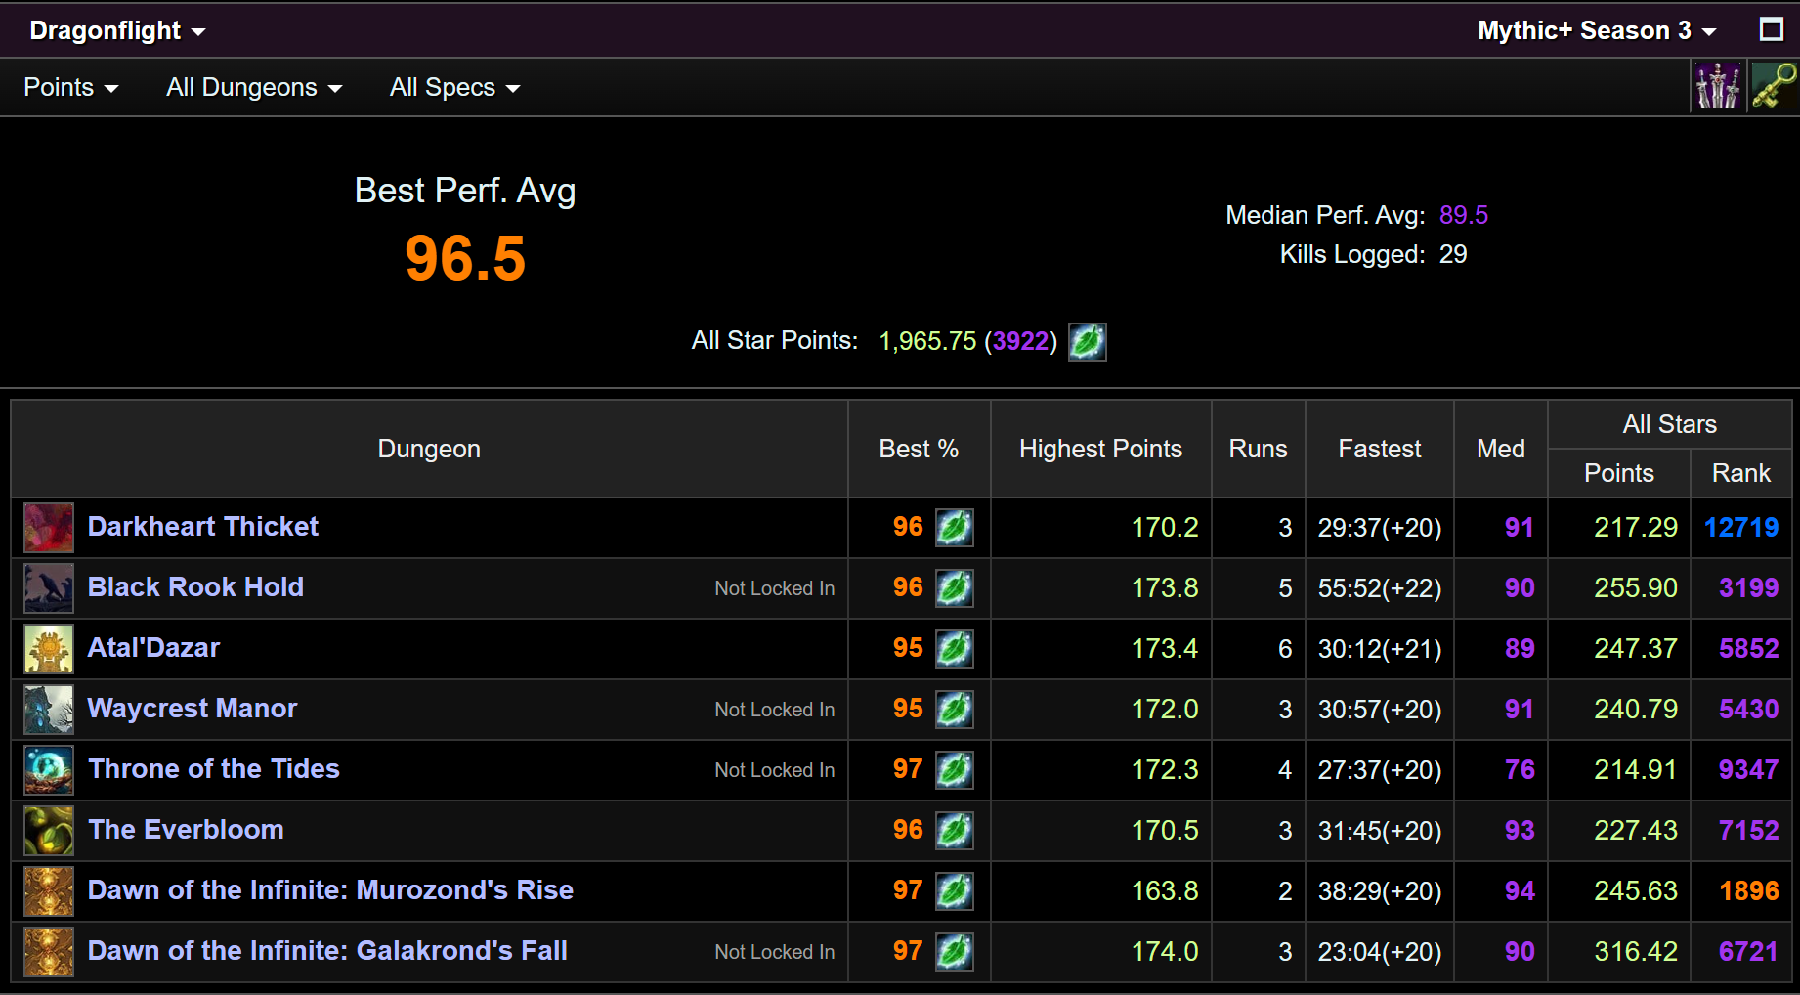Sort by the Highest Points column header

click(1100, 449)
